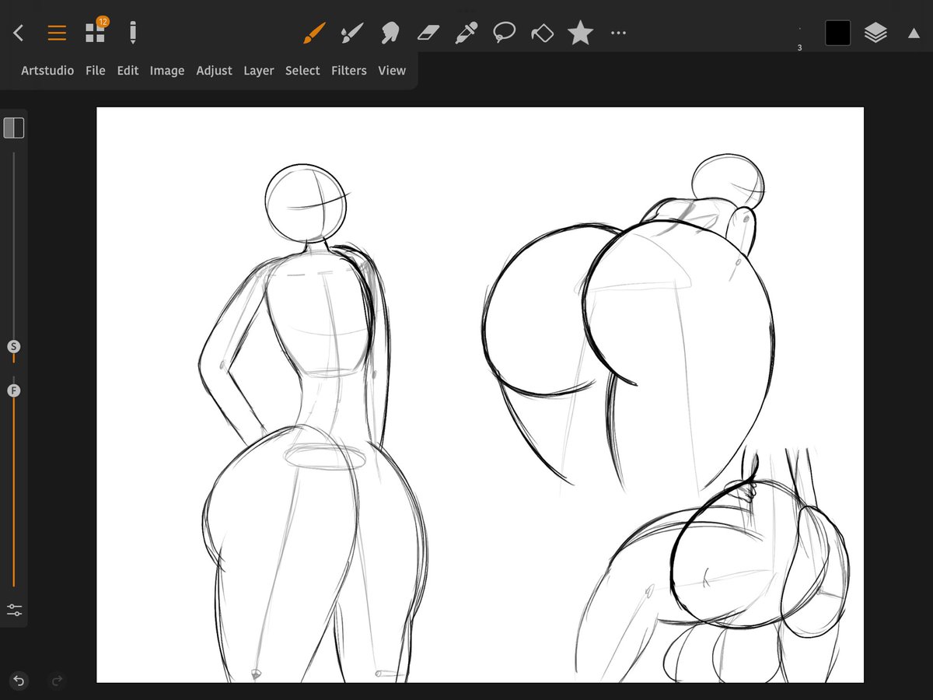Adjust the S size slider handle

[x=13, y=347]
